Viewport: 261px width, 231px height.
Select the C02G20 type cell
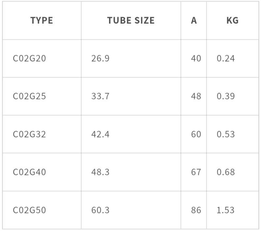(29, 59)
